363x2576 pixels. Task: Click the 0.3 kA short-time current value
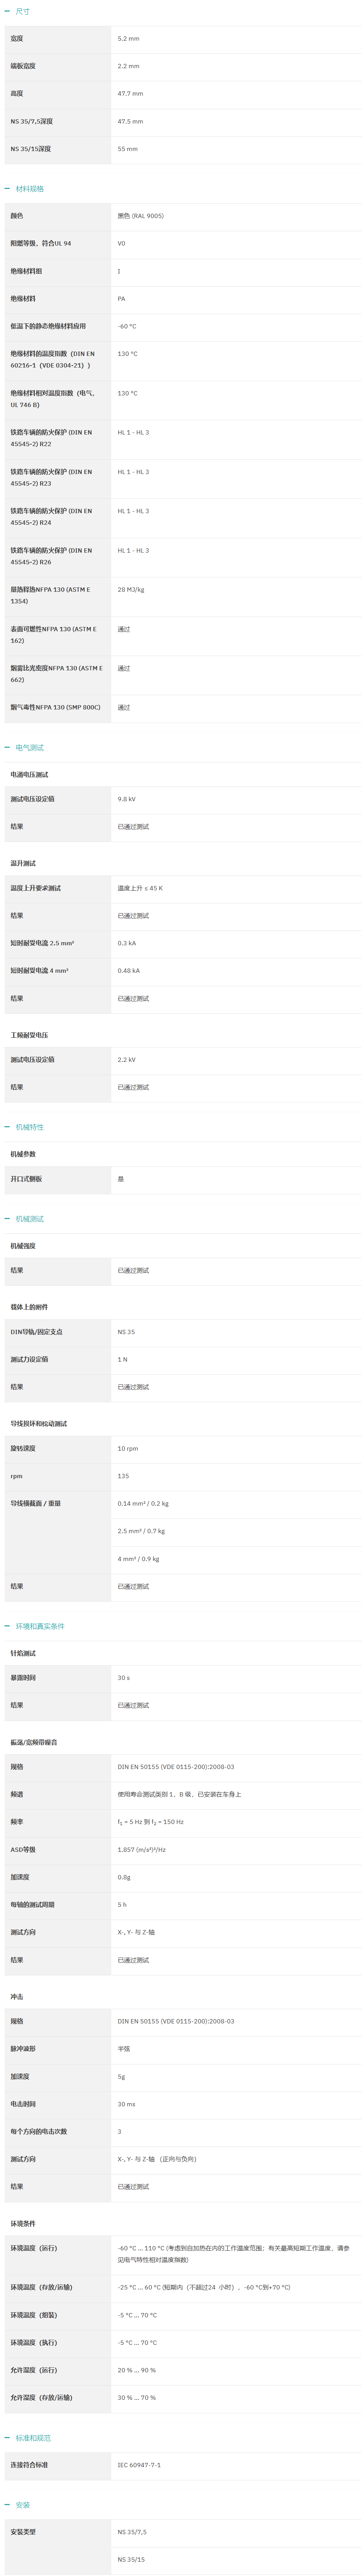[x=127, y=943]
